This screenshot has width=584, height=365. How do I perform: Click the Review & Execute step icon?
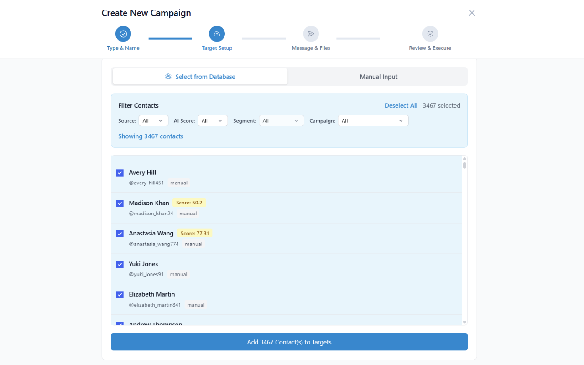point(430,34)
